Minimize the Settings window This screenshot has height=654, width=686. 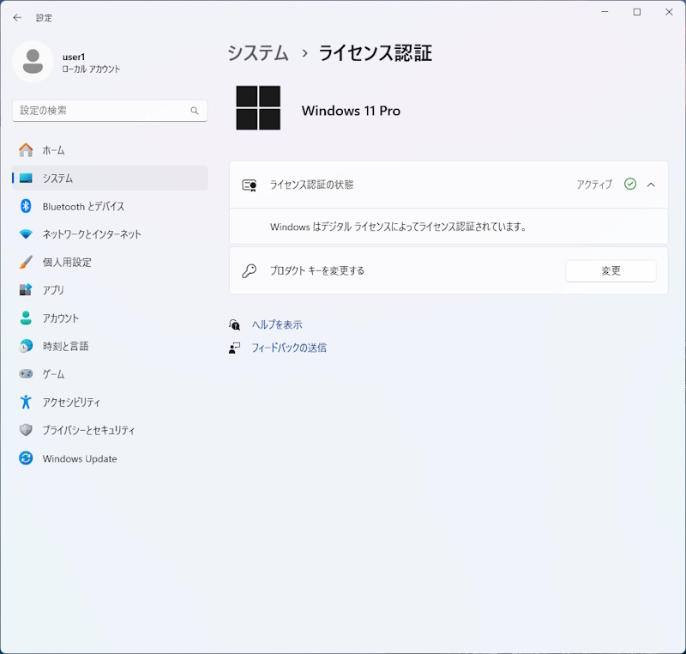[x=605, y=12]
